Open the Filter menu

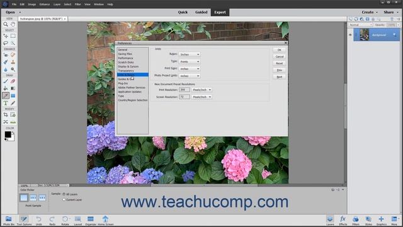pyautogui.click(x=77, y=4)
